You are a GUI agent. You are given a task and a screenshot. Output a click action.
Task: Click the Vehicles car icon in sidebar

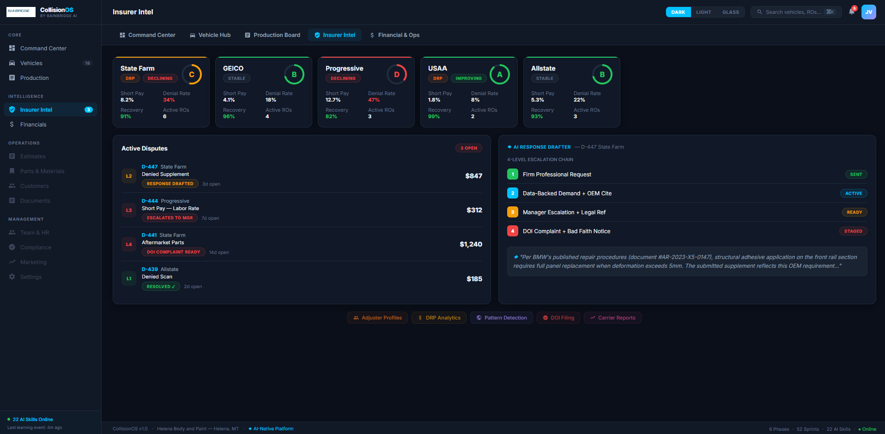point(12,63)
